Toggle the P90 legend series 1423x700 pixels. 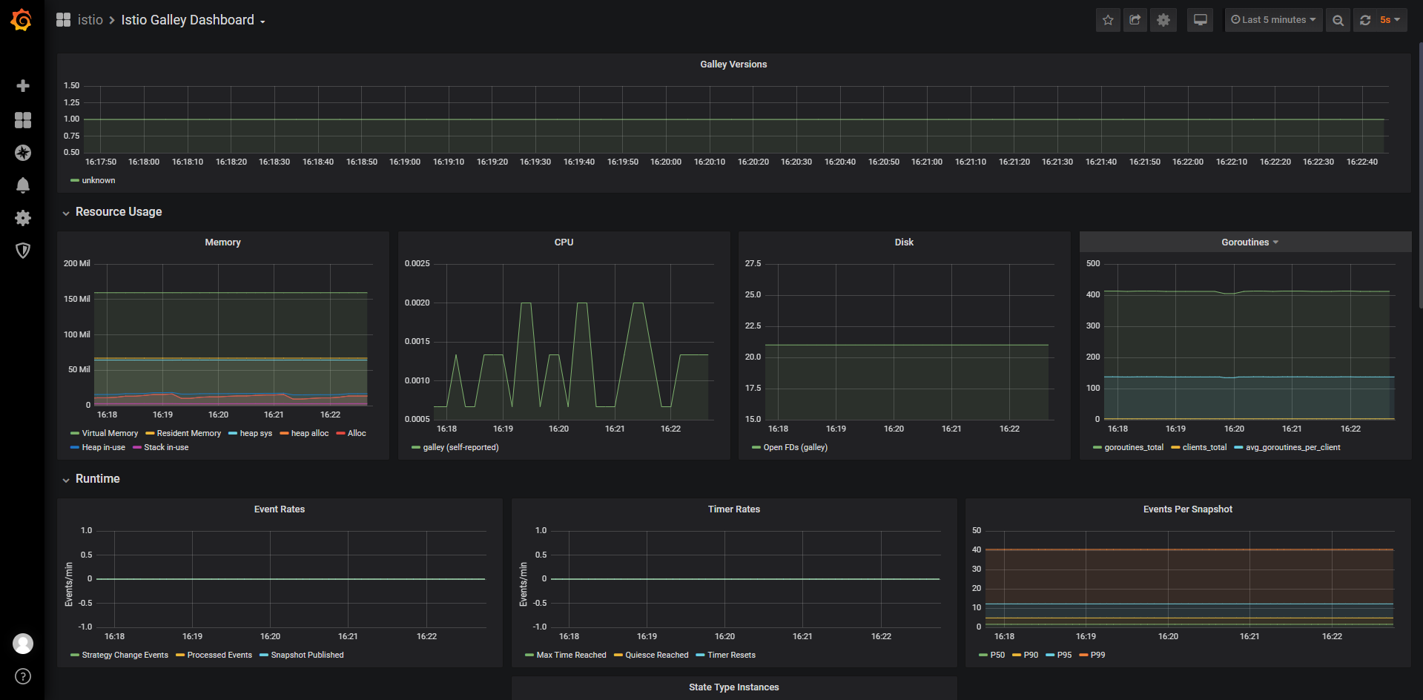pyautogui.click(x=1031, y=655)
